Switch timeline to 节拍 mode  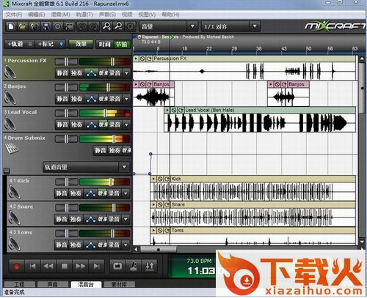(122, 44)
